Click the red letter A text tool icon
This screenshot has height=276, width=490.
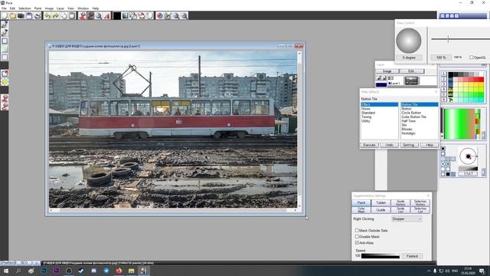(x=106, y=15)
